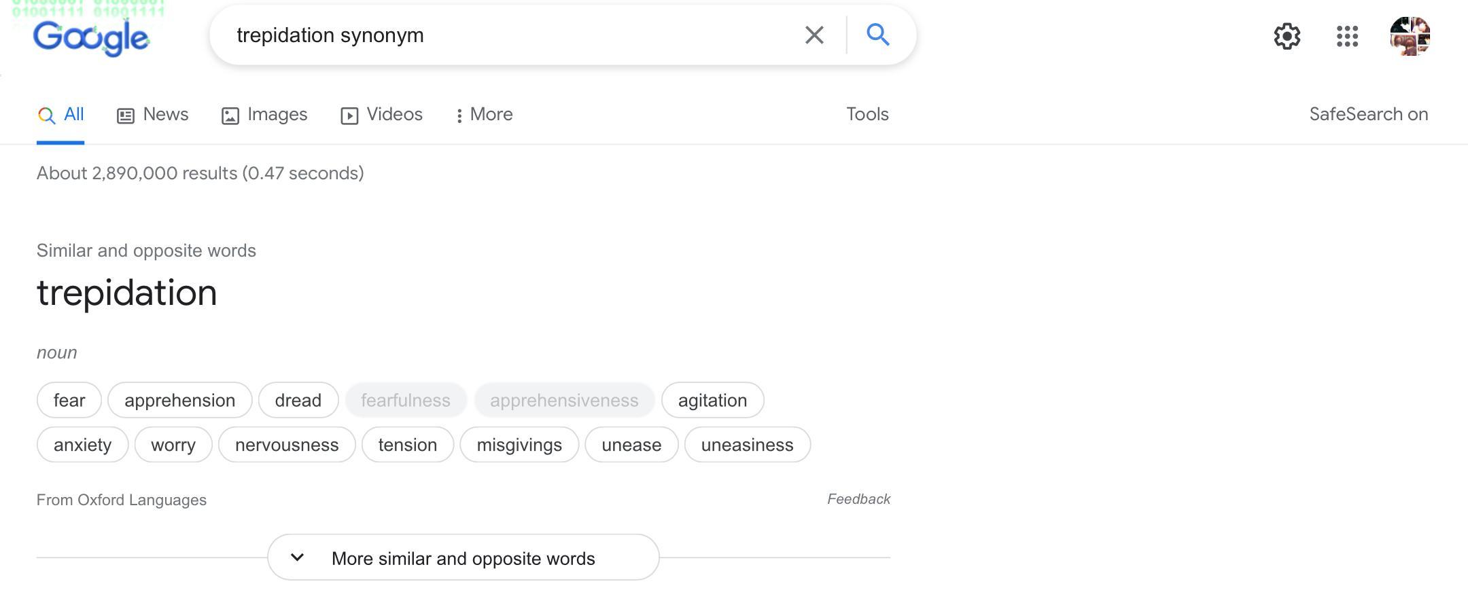Select the synonym chip 'dread'
This screenshot has width=1468, height=603.
[298, 401]
